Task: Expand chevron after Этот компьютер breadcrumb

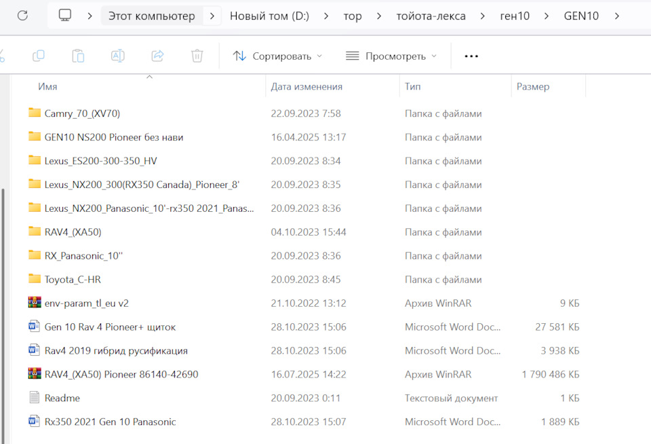Action: click(212, 16)
